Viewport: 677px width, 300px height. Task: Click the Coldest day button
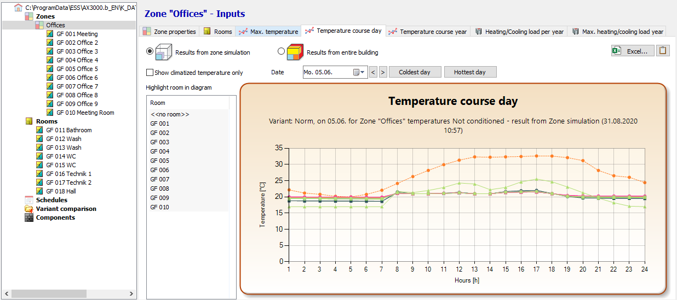(415, 72)
